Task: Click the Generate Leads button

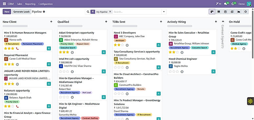Action: [22, 12]
